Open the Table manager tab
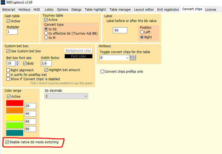 [120, 10]
